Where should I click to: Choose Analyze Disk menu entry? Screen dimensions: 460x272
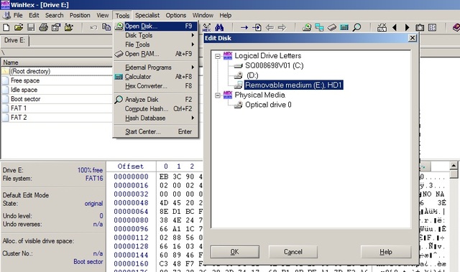[156, 100]
